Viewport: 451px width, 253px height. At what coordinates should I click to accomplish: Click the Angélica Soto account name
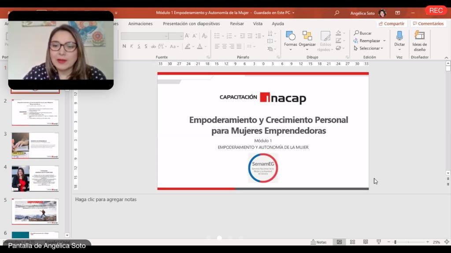362,13
